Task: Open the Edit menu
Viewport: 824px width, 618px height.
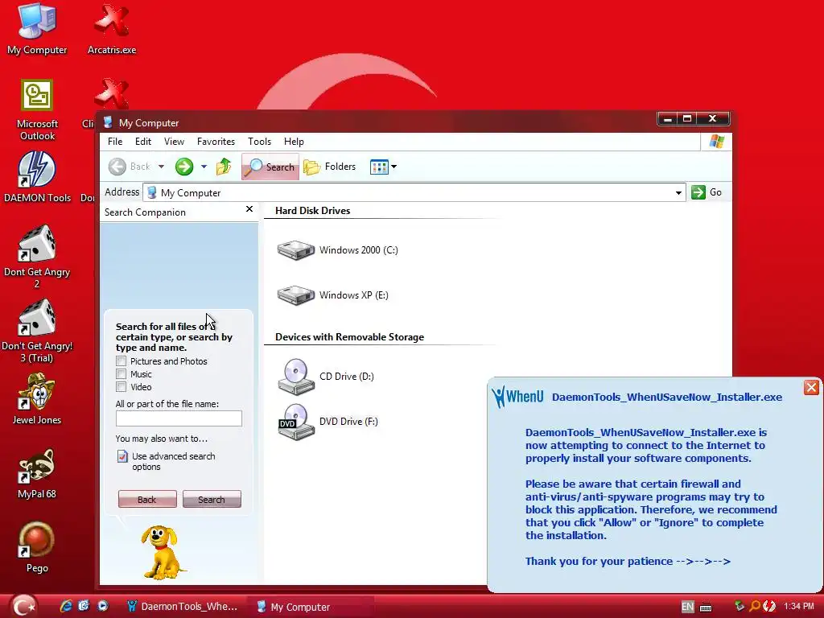Action: pos(143,142)
